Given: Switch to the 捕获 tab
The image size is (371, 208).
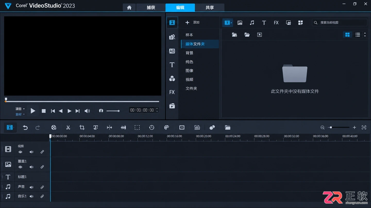Looking at the screenshot, I should 151,8.
